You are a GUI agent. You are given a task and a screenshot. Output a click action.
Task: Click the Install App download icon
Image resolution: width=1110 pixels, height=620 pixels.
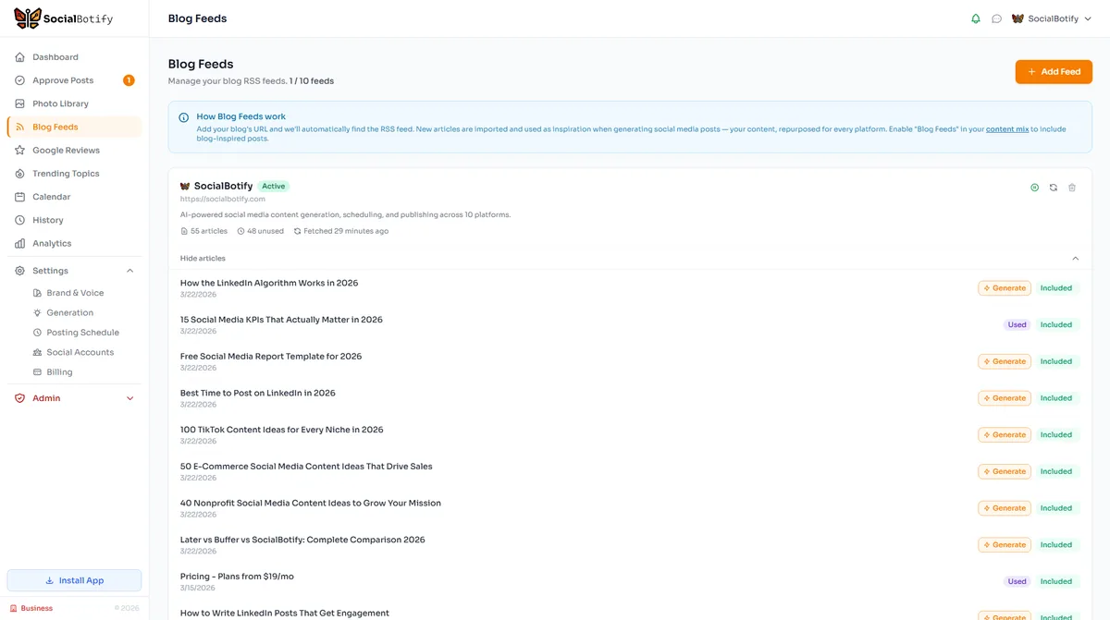coord(49,579)
